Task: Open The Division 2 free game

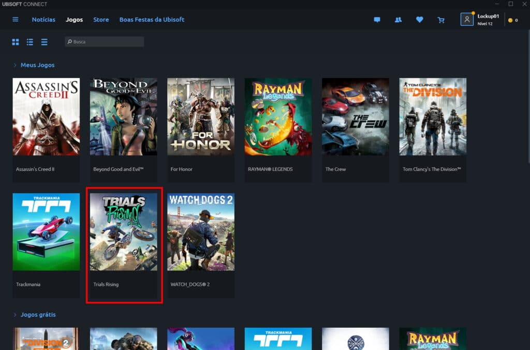Action: (x=46, y=339)
